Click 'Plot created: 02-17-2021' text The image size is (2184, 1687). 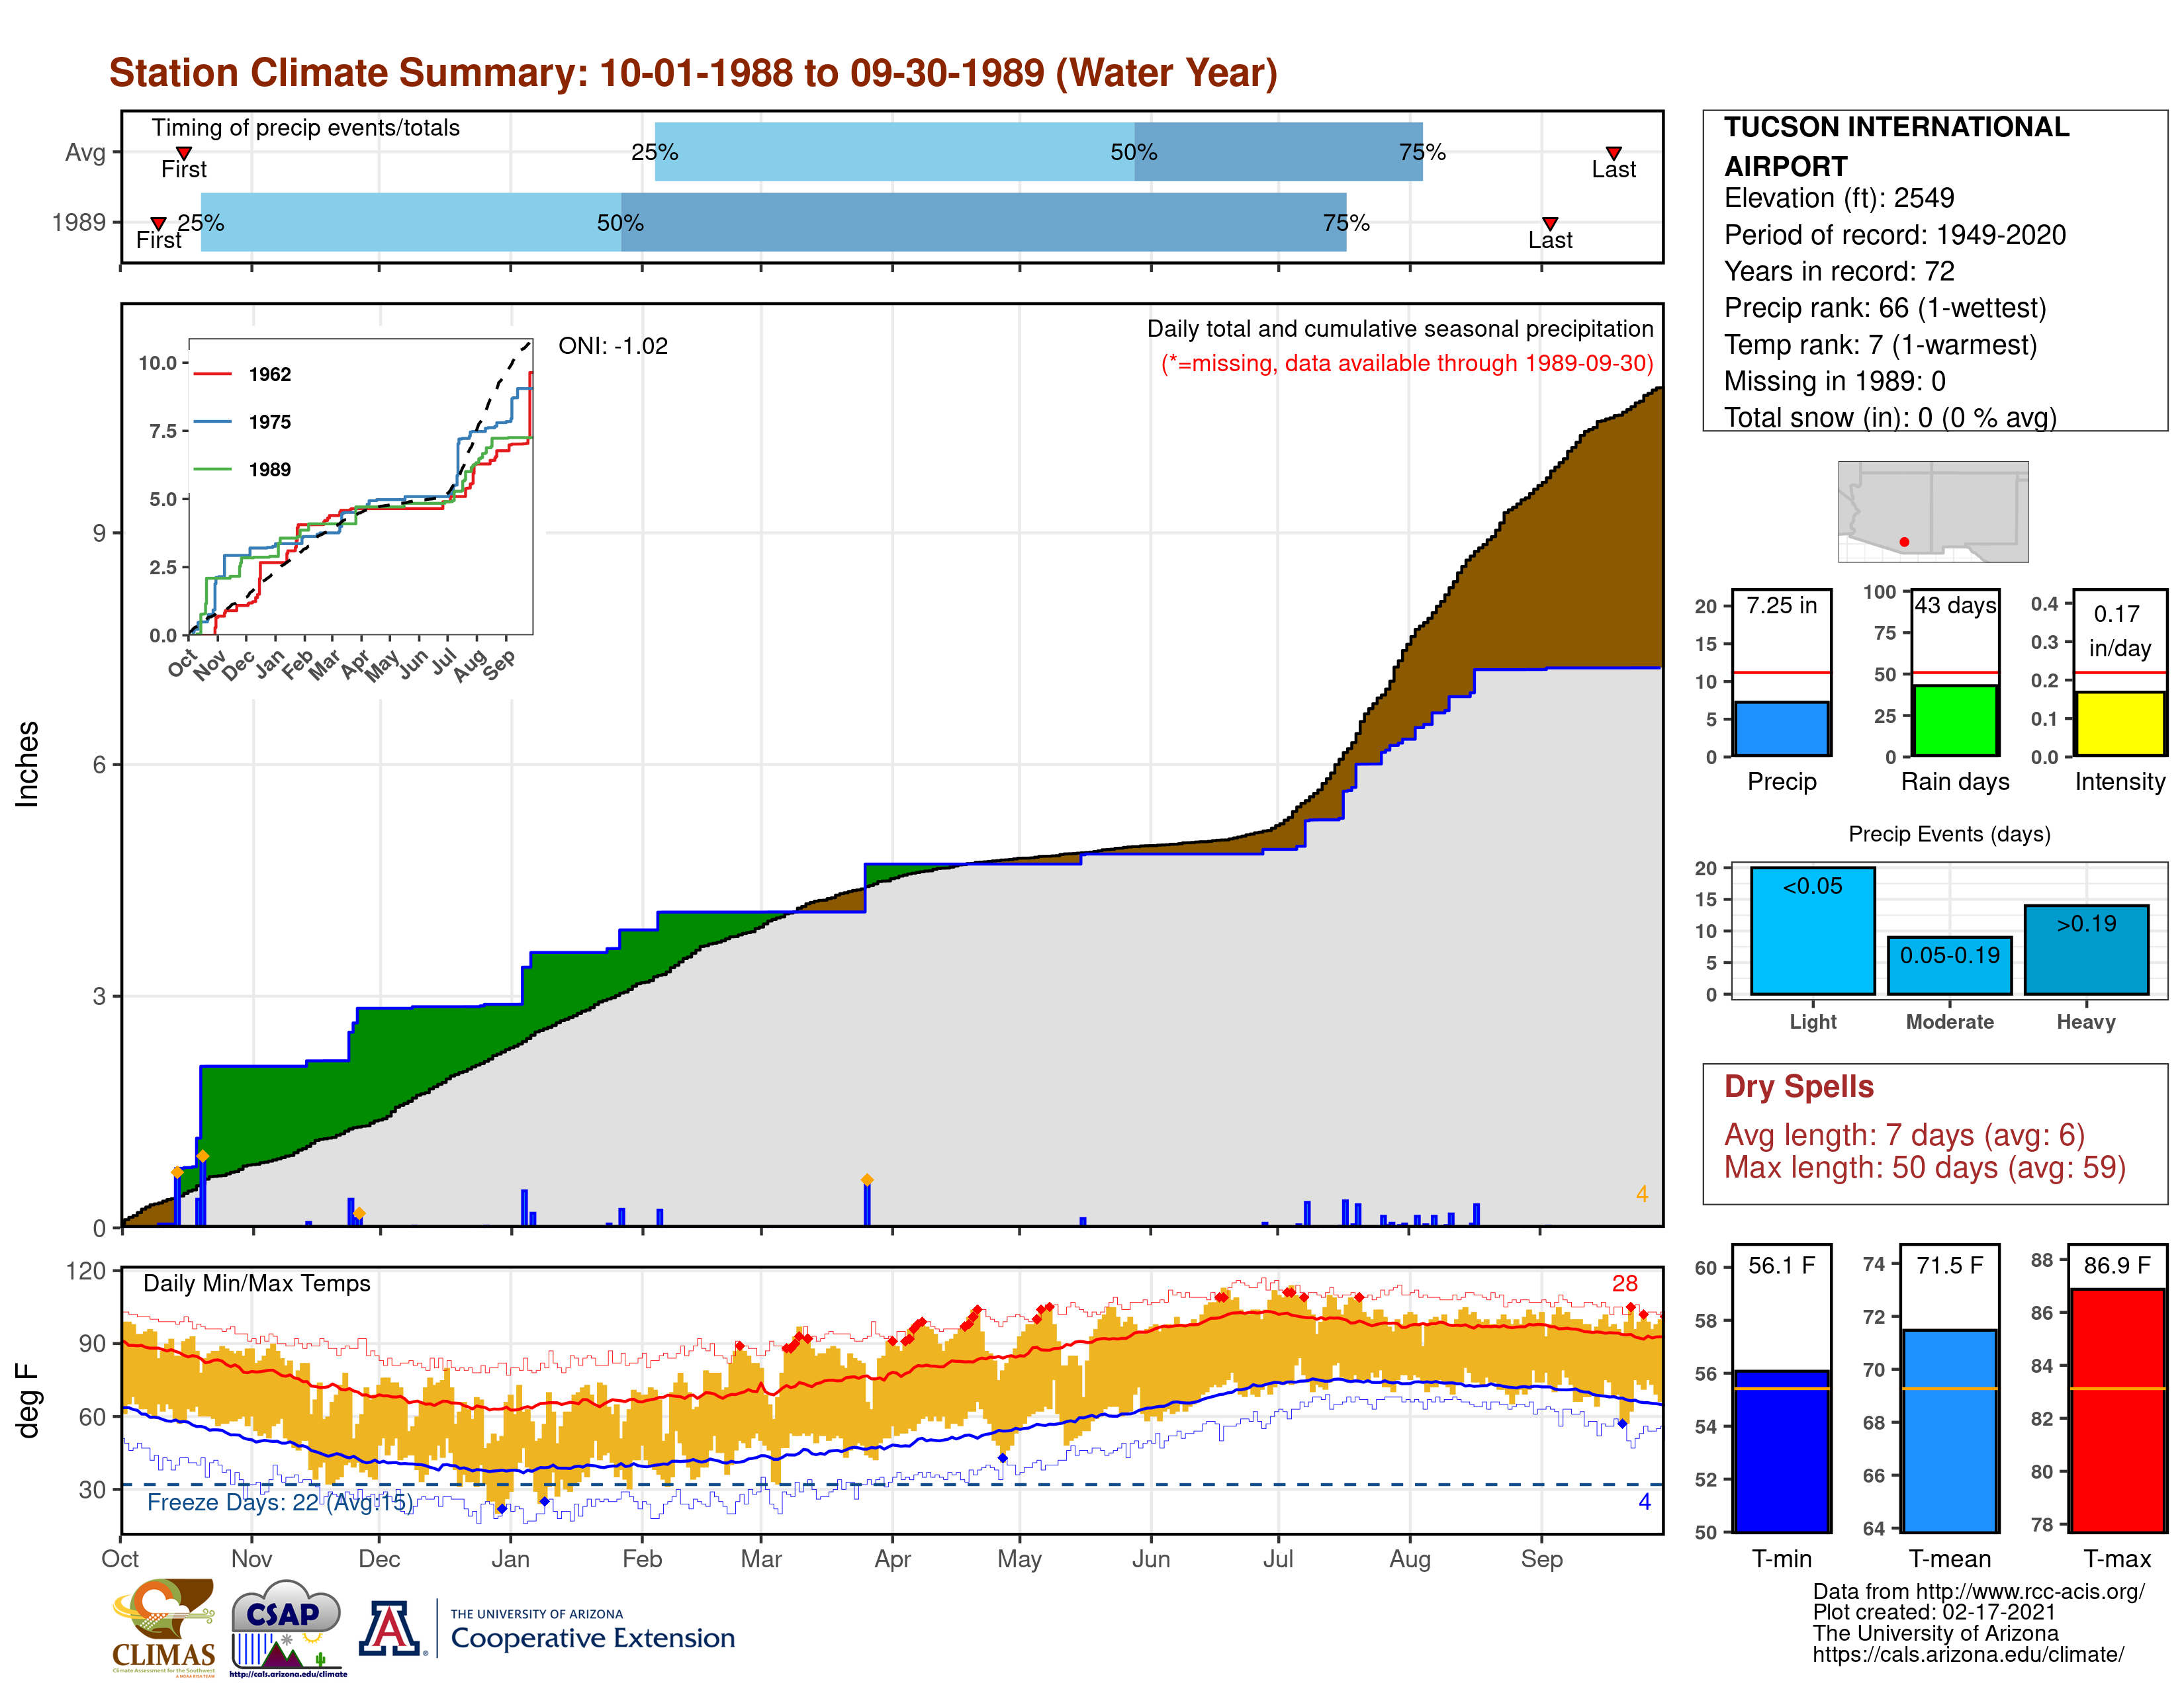pos(1934,1612)
